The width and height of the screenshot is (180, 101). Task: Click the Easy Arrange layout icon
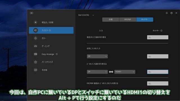[x=36, y=54]
